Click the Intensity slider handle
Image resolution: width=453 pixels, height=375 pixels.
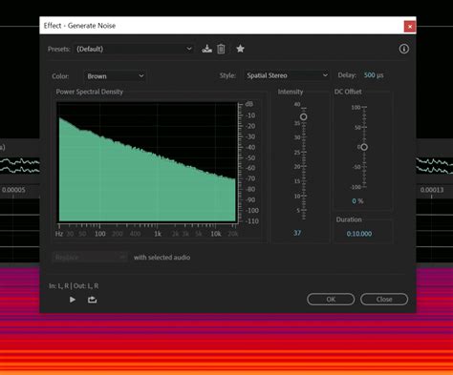point(304,117)
